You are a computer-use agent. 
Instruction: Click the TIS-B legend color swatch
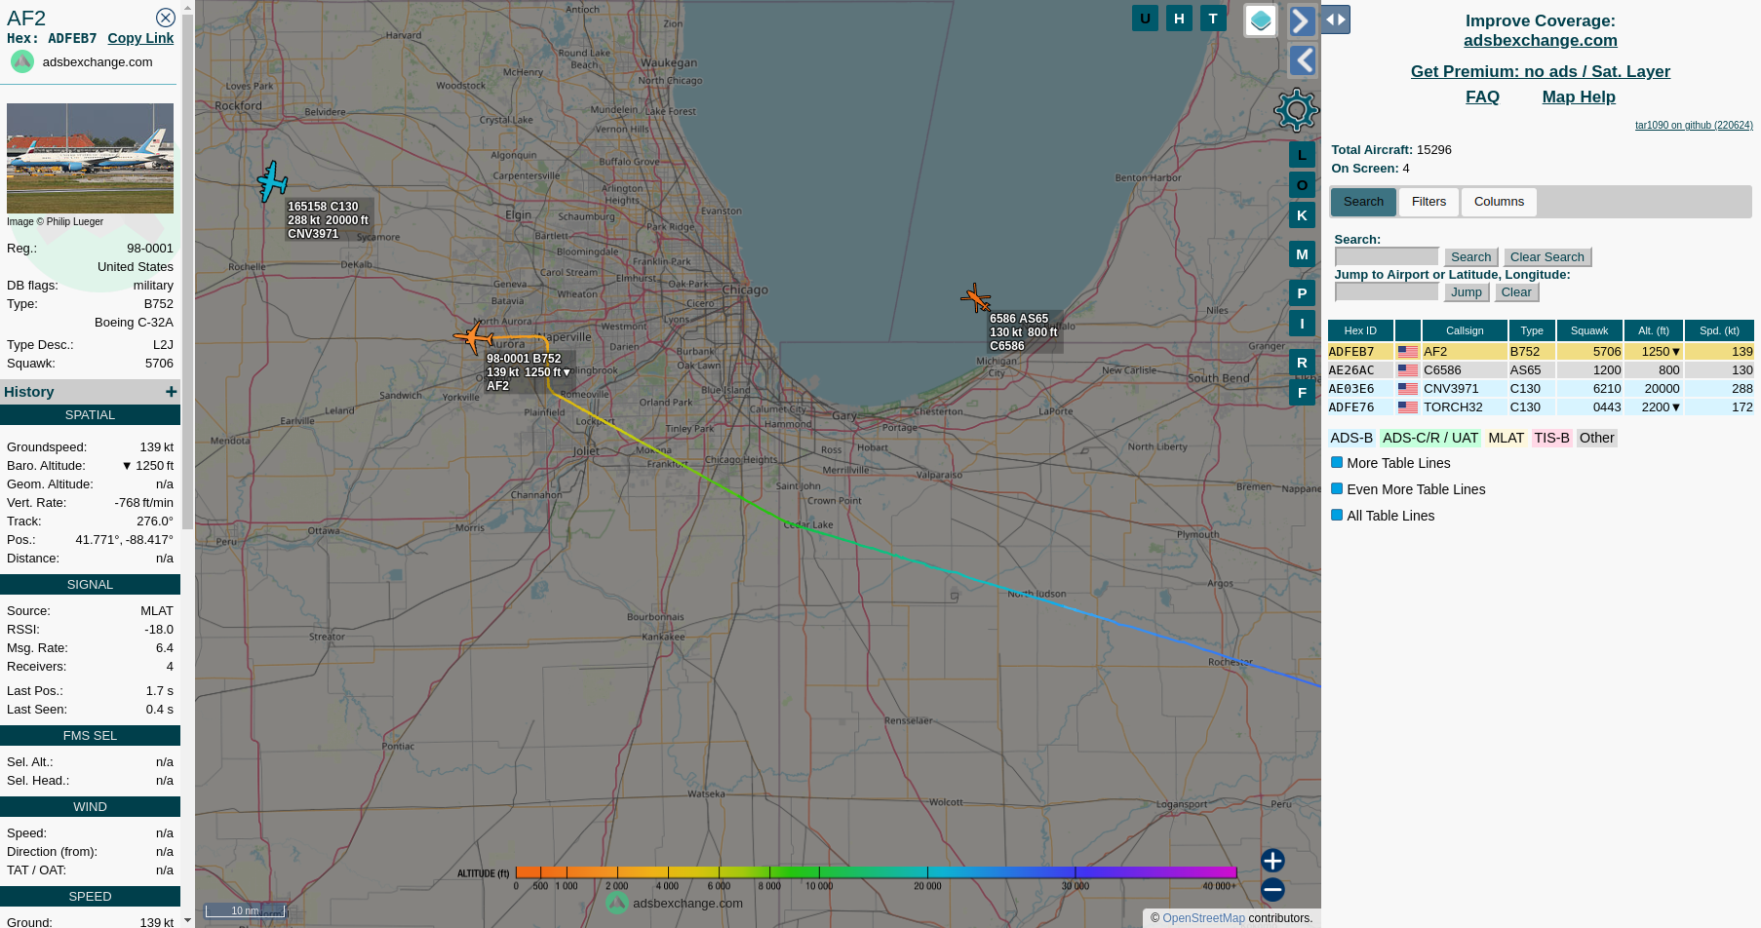point(1551,438)
